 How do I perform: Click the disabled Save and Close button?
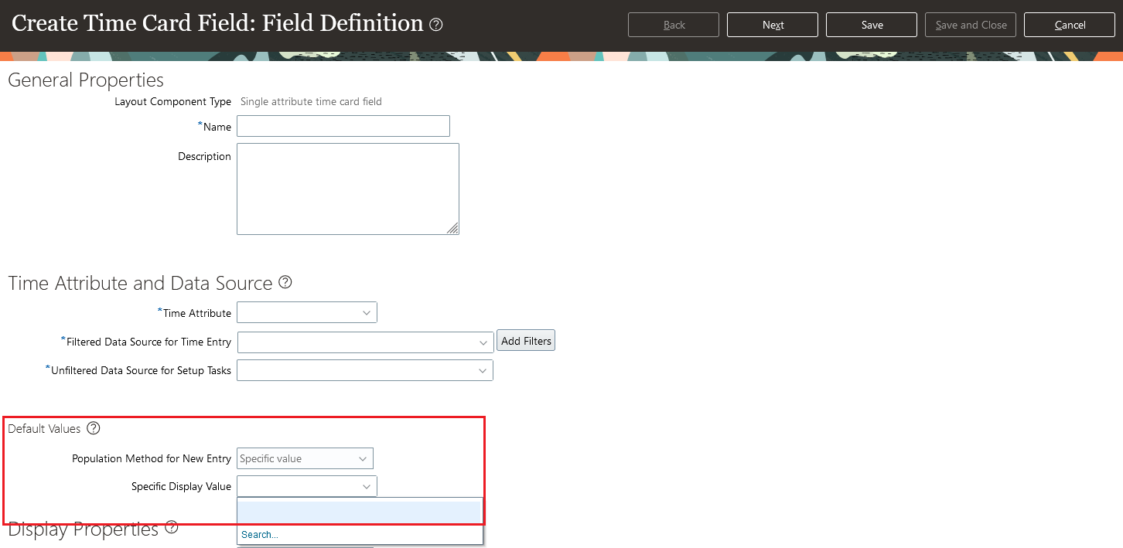coord(970,24)
